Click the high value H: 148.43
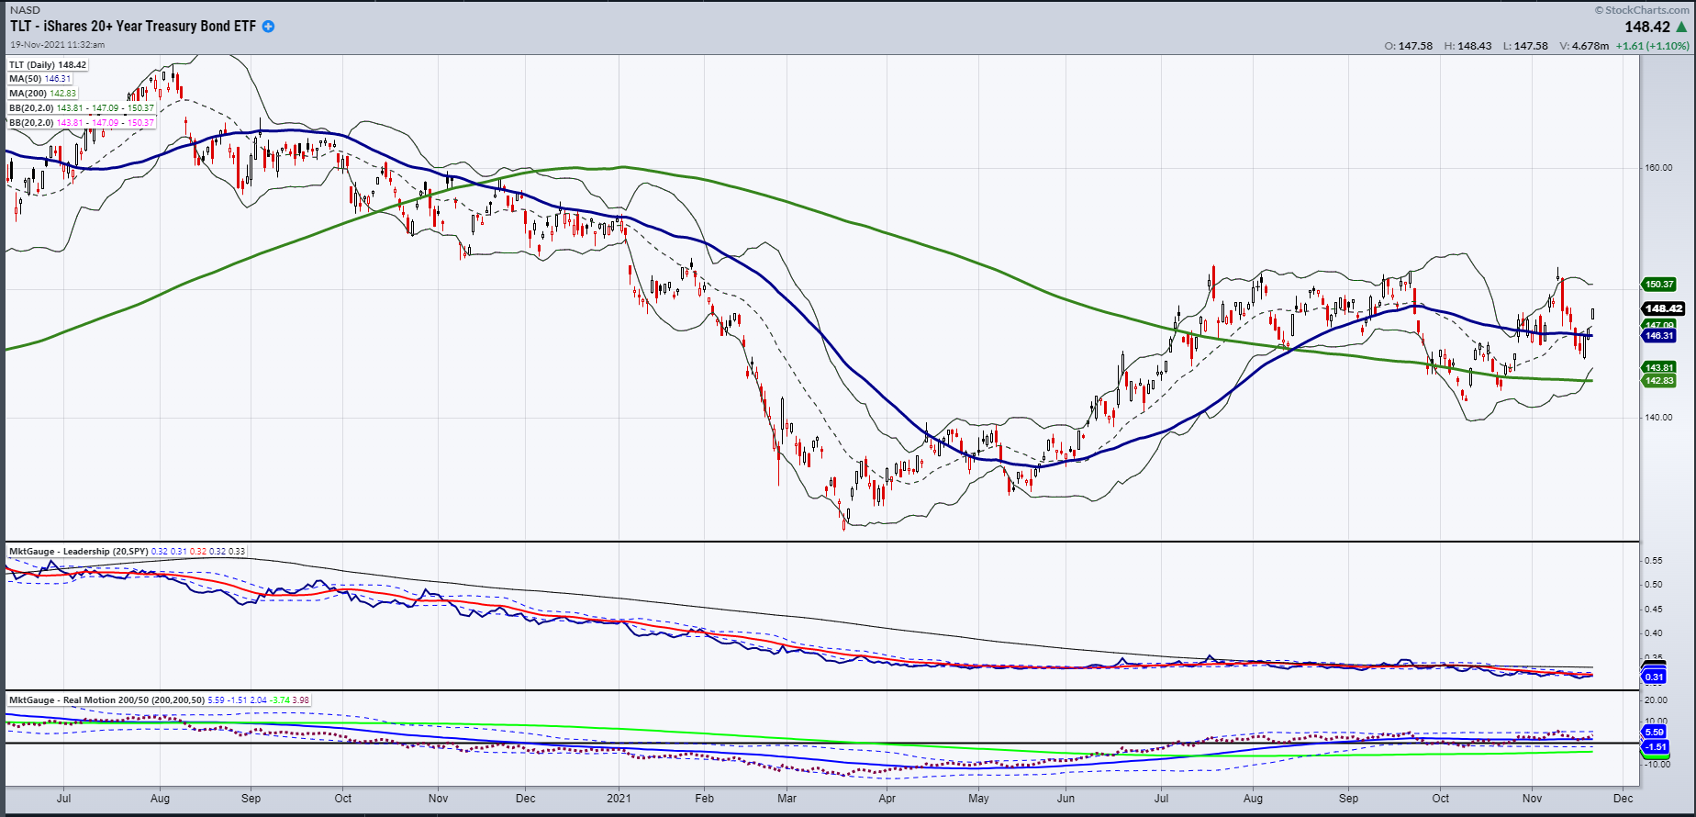The height and width of the screenshot is (817, 1696). pos(1467,46)
